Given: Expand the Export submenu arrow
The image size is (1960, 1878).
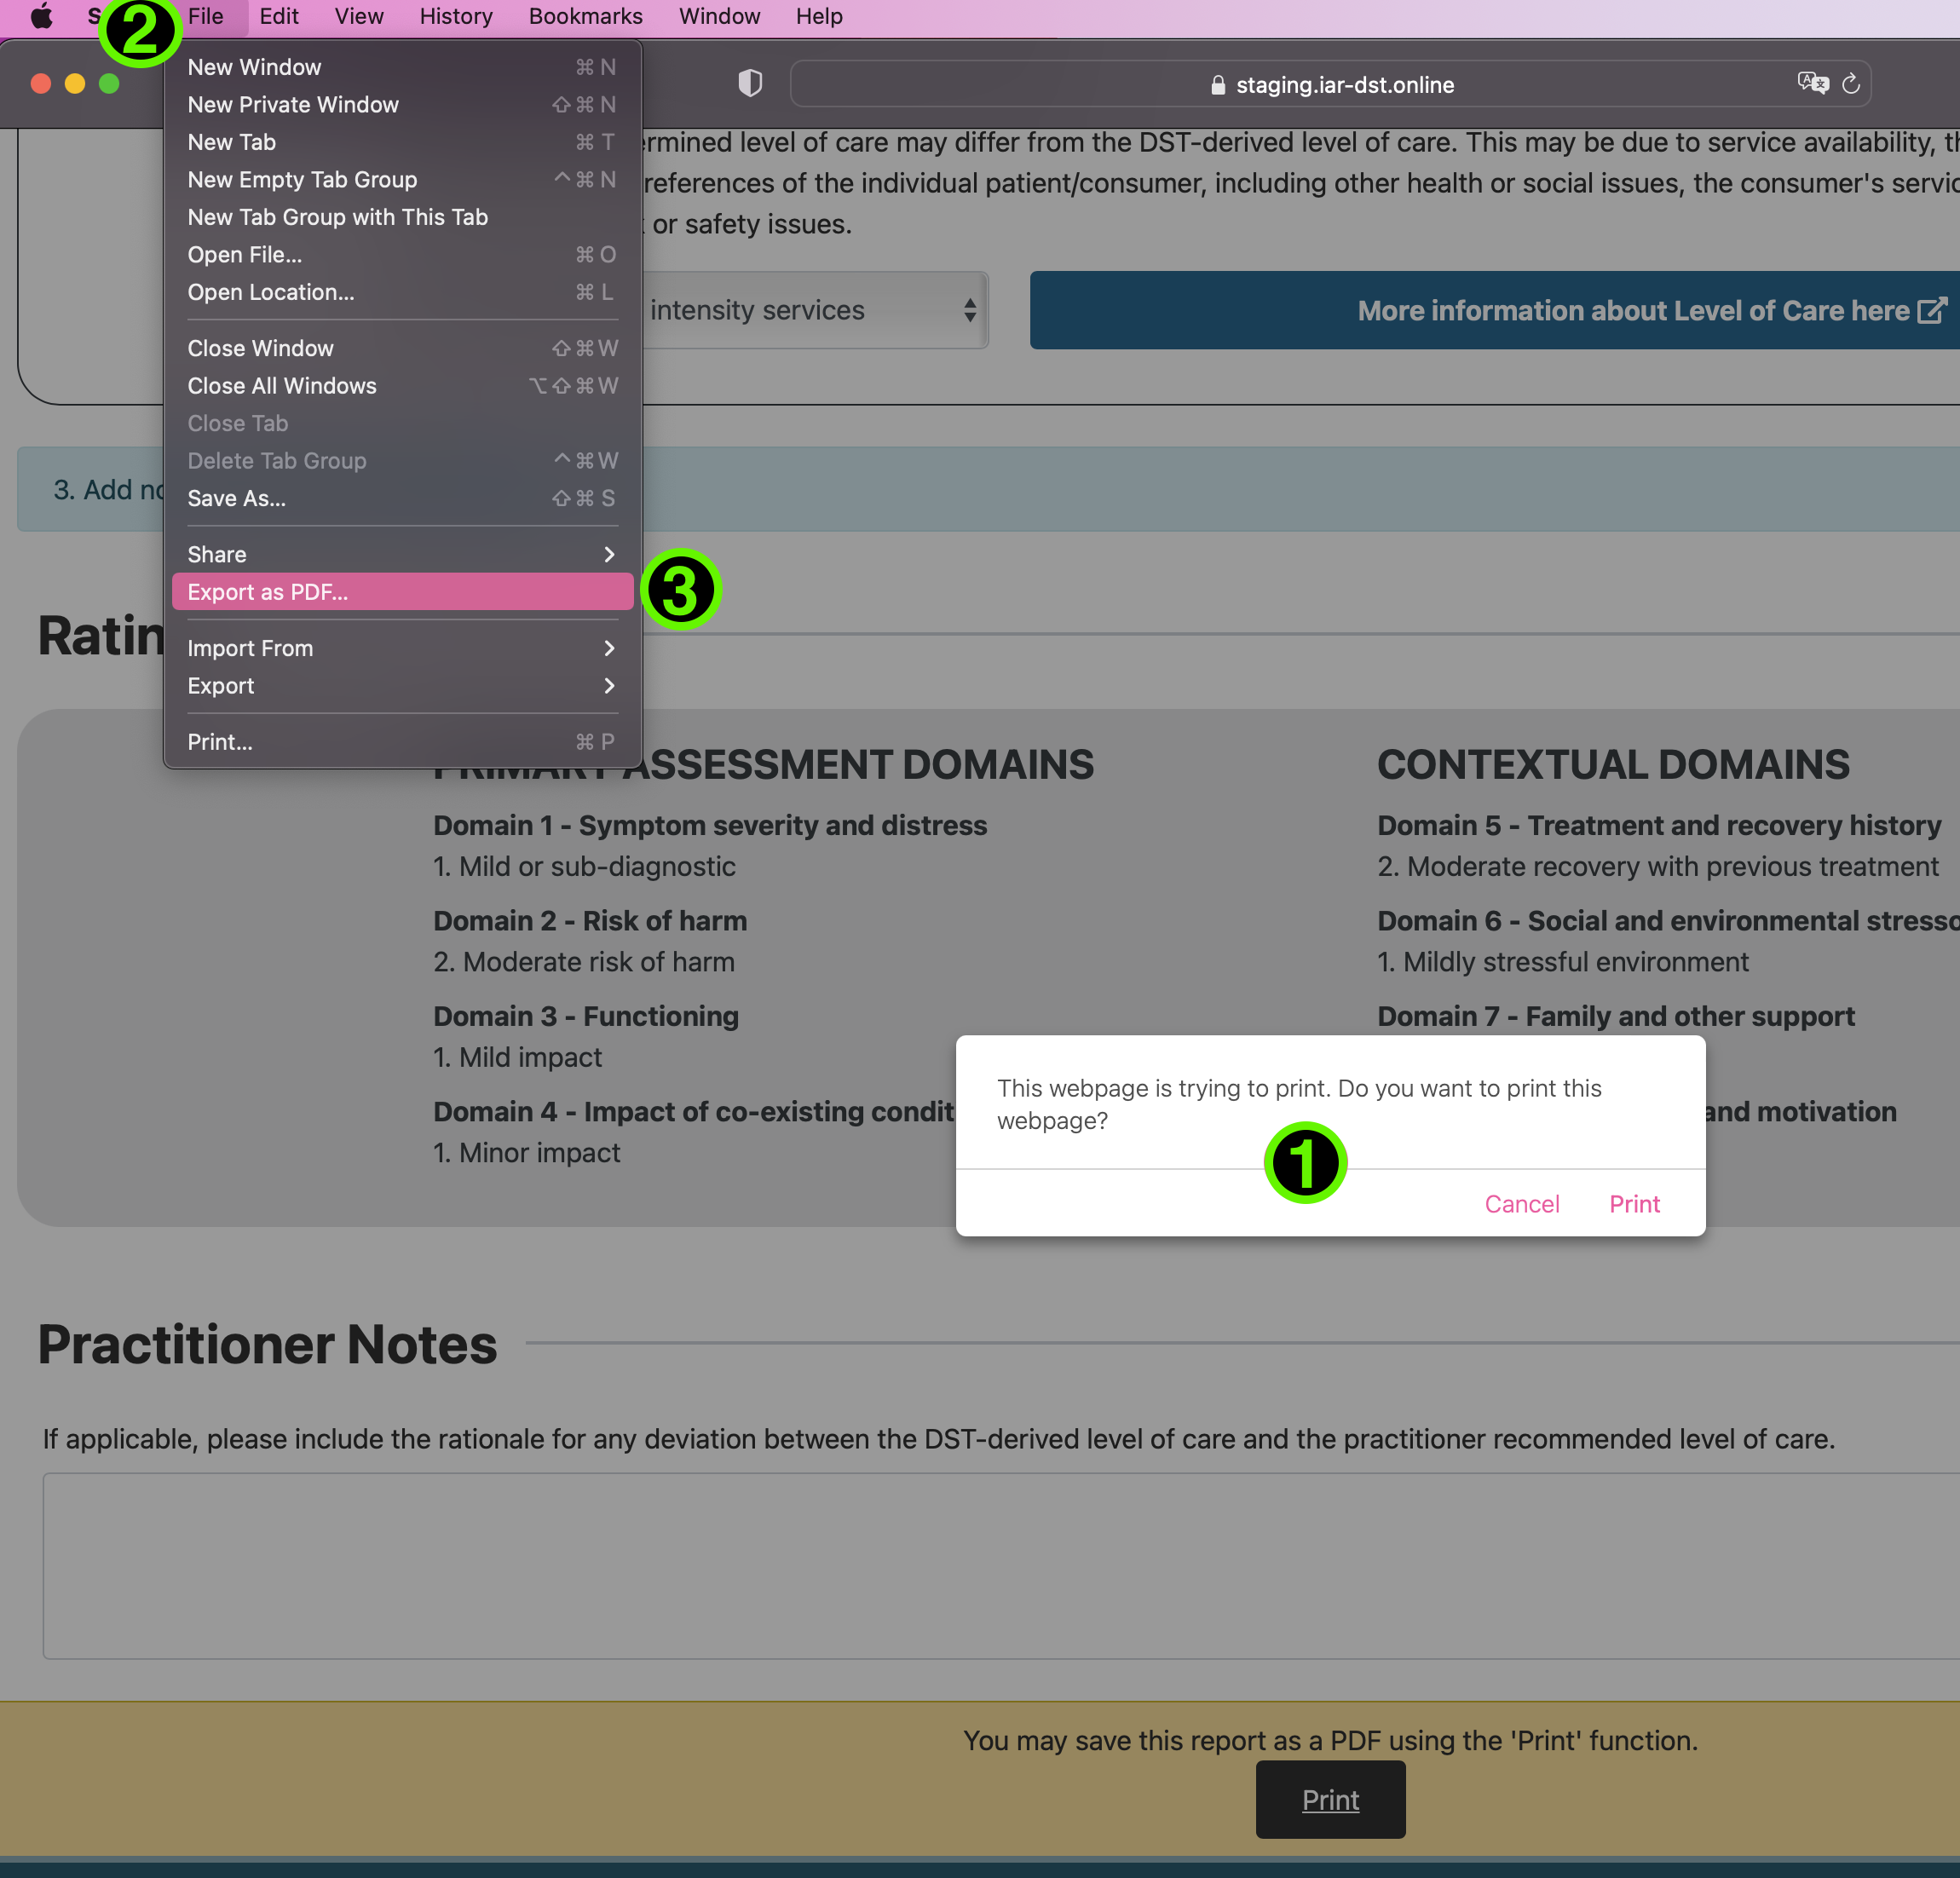Looking at the screenshot, I should [609, 686].
